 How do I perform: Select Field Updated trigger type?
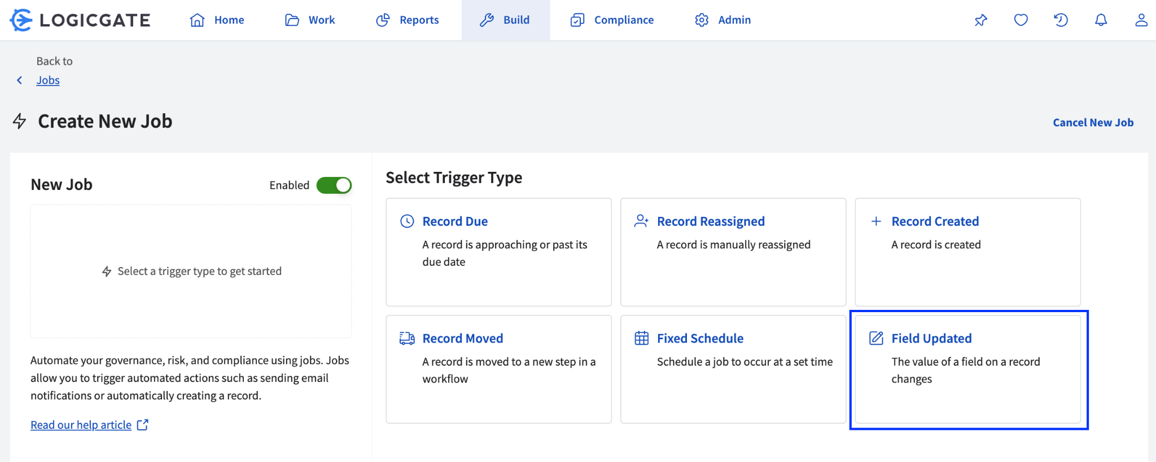click(x=967, y=369)
